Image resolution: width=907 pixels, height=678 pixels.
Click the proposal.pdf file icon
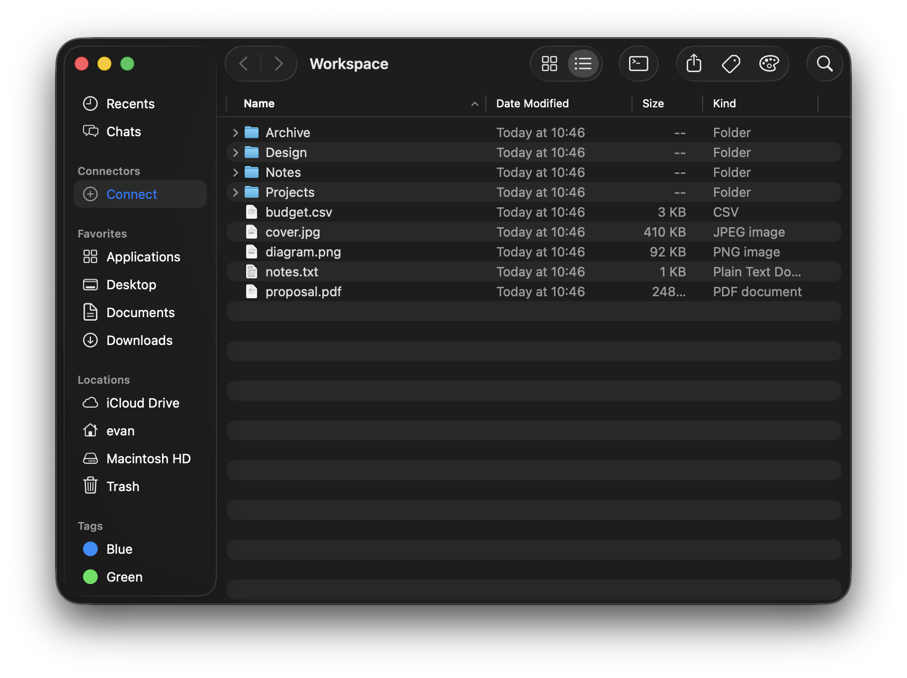tap(252, 291)
